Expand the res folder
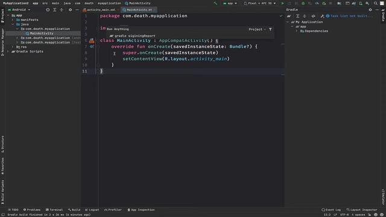This screenshot has width=386, height=217. pos(13,47)
